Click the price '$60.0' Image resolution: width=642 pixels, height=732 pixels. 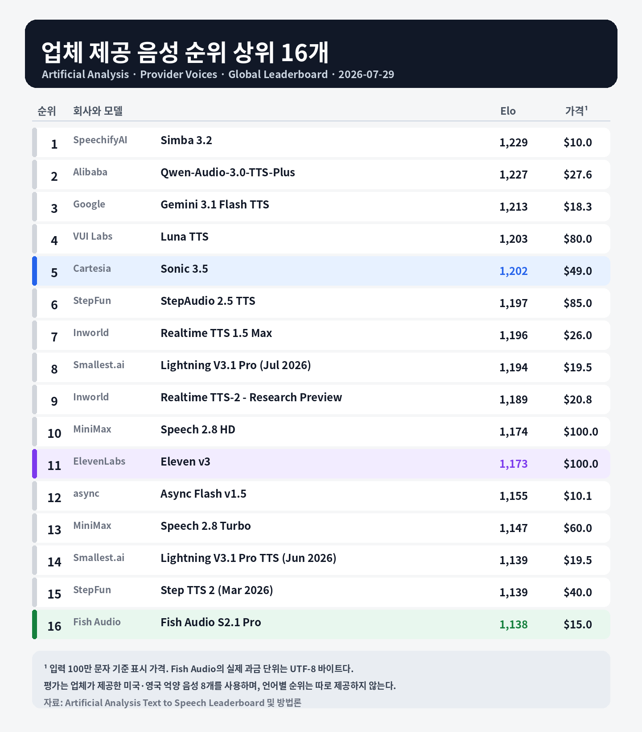pos(578,528)
